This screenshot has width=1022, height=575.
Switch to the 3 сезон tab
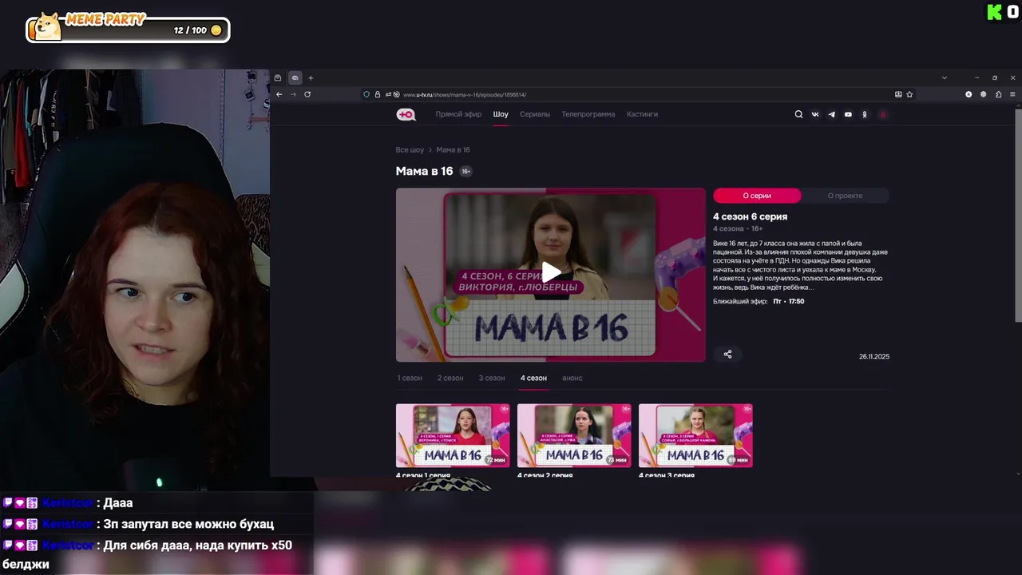492,378
